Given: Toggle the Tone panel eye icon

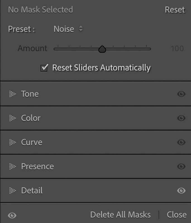Looking at the screenshot, I should [x=181, y=94].
